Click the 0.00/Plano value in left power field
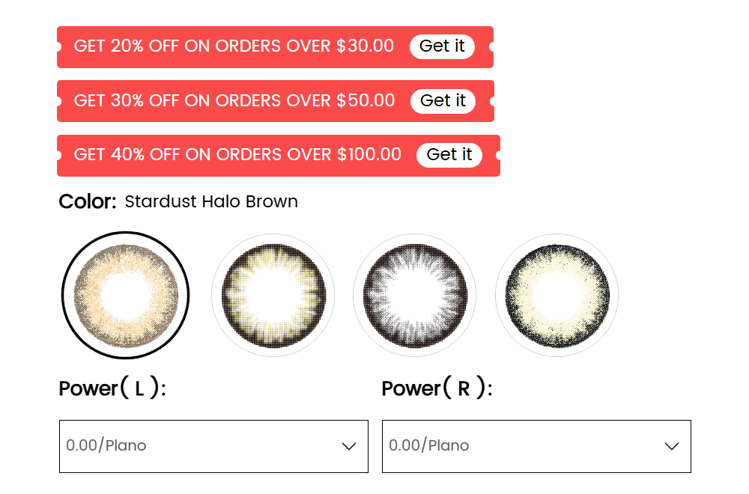 (106, 445)
